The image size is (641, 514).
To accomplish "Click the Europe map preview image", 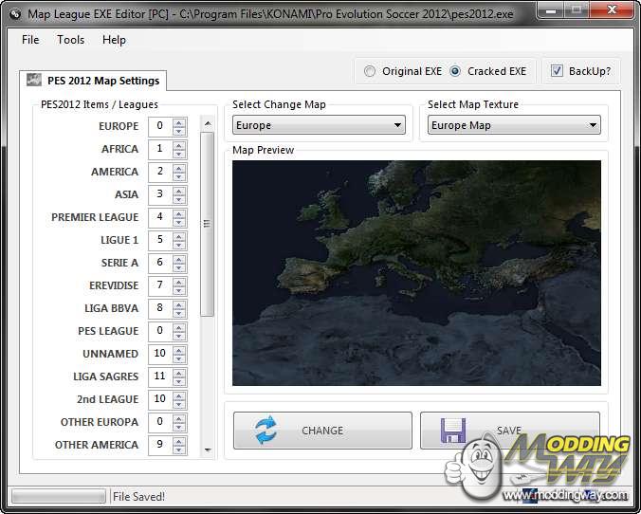I will pyautogui.click(x=416, y=272).
